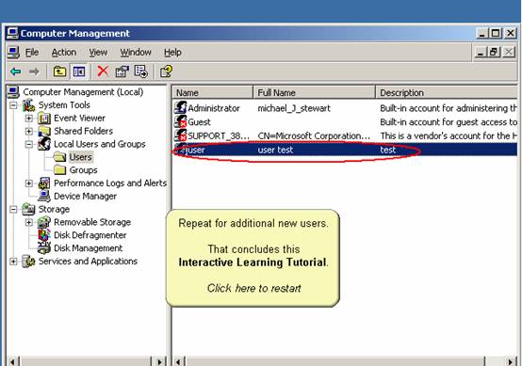
Task: Select the Storage tree label
Action: coord(54,209)
